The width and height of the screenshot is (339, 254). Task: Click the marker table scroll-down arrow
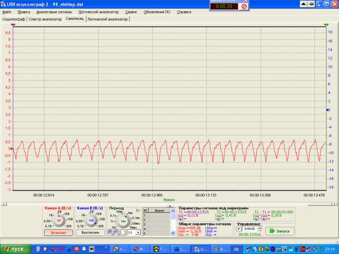173,233
